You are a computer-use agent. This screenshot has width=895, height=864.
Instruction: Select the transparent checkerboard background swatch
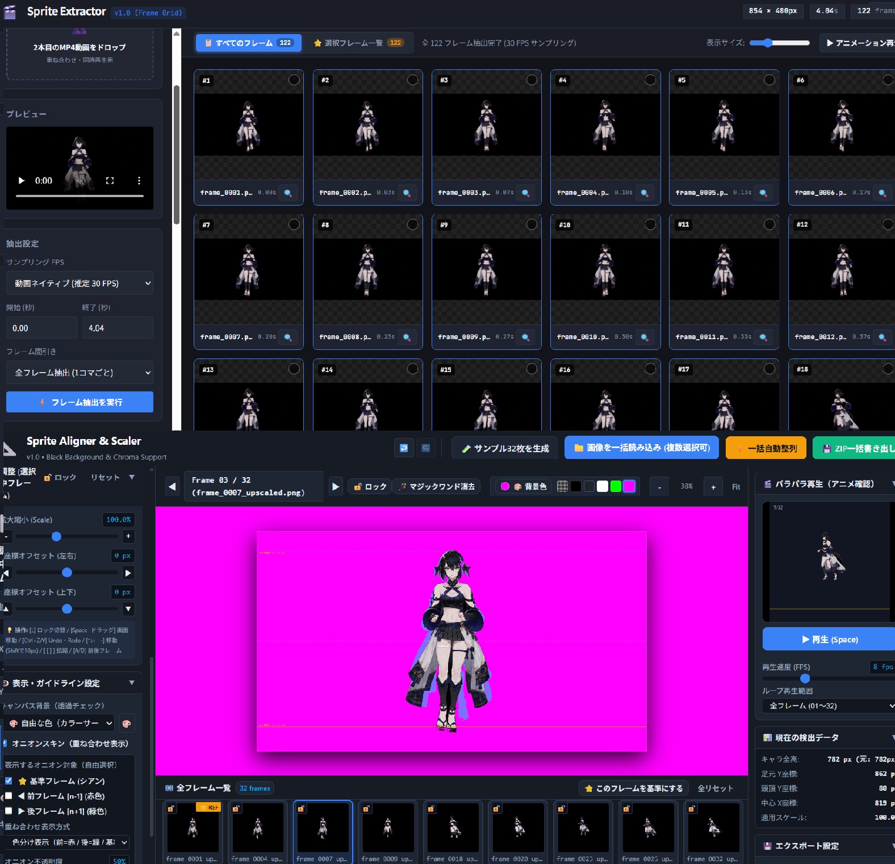click(562, 486)
